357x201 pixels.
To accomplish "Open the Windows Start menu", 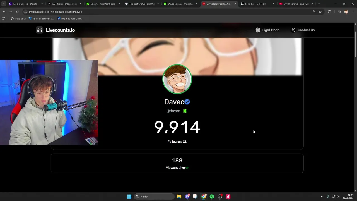I will tap(129, 197).
